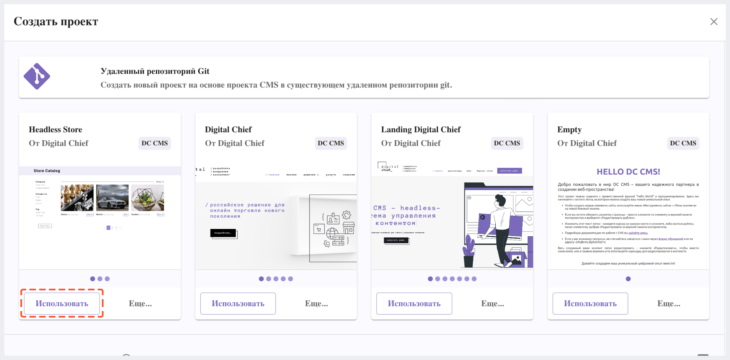Viewport: 730px width, 360px height.
Task: Select seventh slide dot of Landing Digital Chief
Action: pyautogui.click(x=474, y=279)
